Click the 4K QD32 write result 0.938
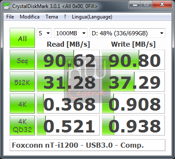The width and height of the screenshot is (175, 159). pyautogui.click(x=133, y=125)
